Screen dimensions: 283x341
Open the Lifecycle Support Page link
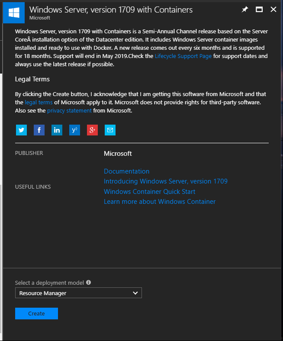pos(183,56)
